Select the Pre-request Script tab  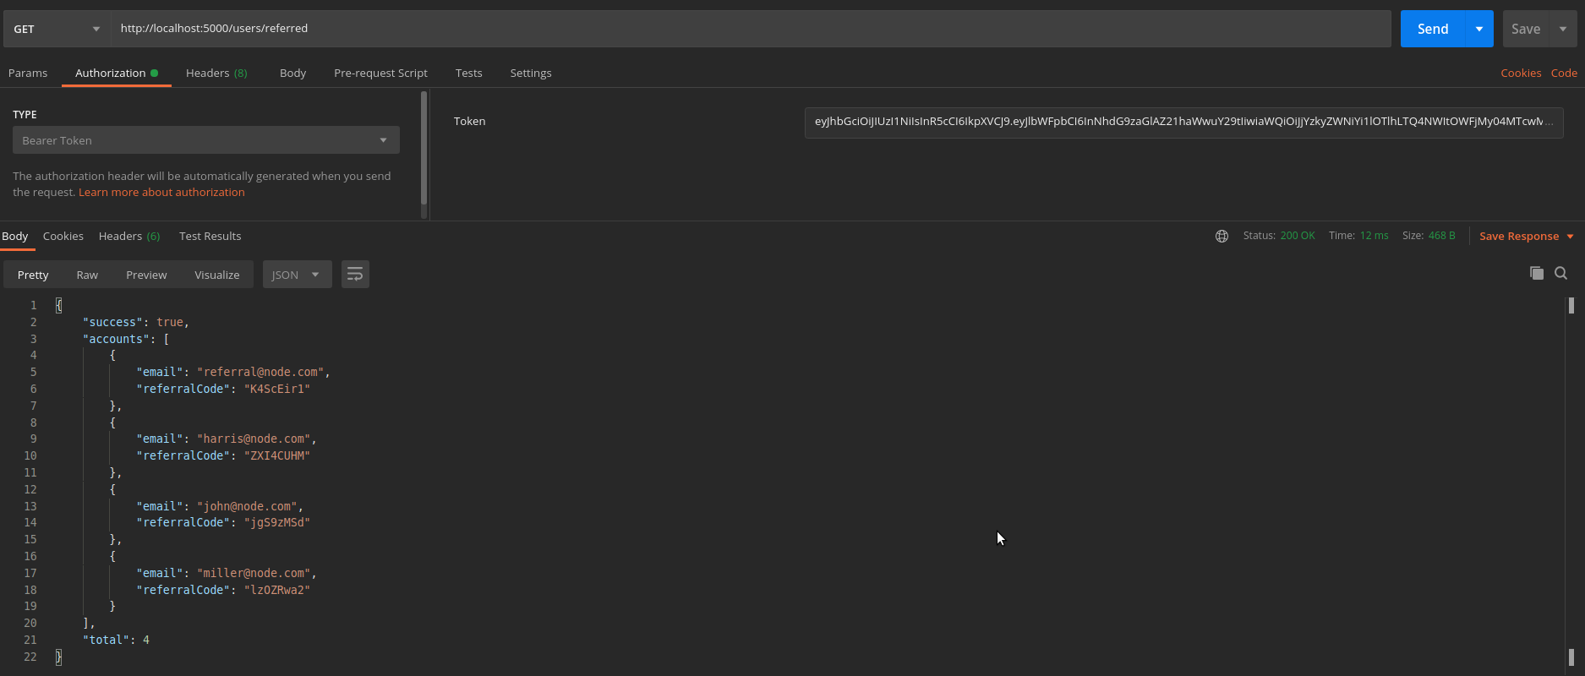tap(380, 74)
